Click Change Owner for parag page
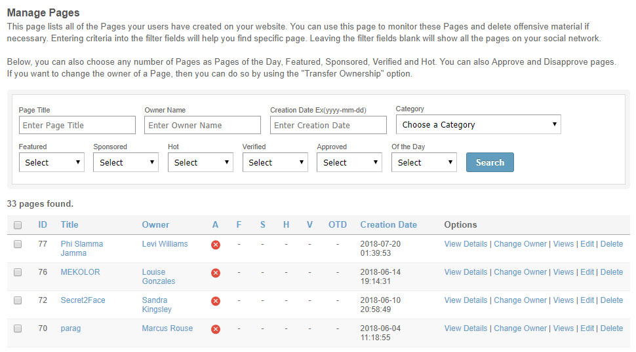Screen dimensions: 636x352 tap(520, 328)
